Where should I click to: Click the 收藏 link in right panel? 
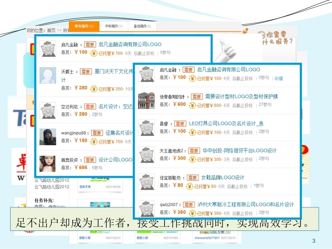click(x=279, y=79)
